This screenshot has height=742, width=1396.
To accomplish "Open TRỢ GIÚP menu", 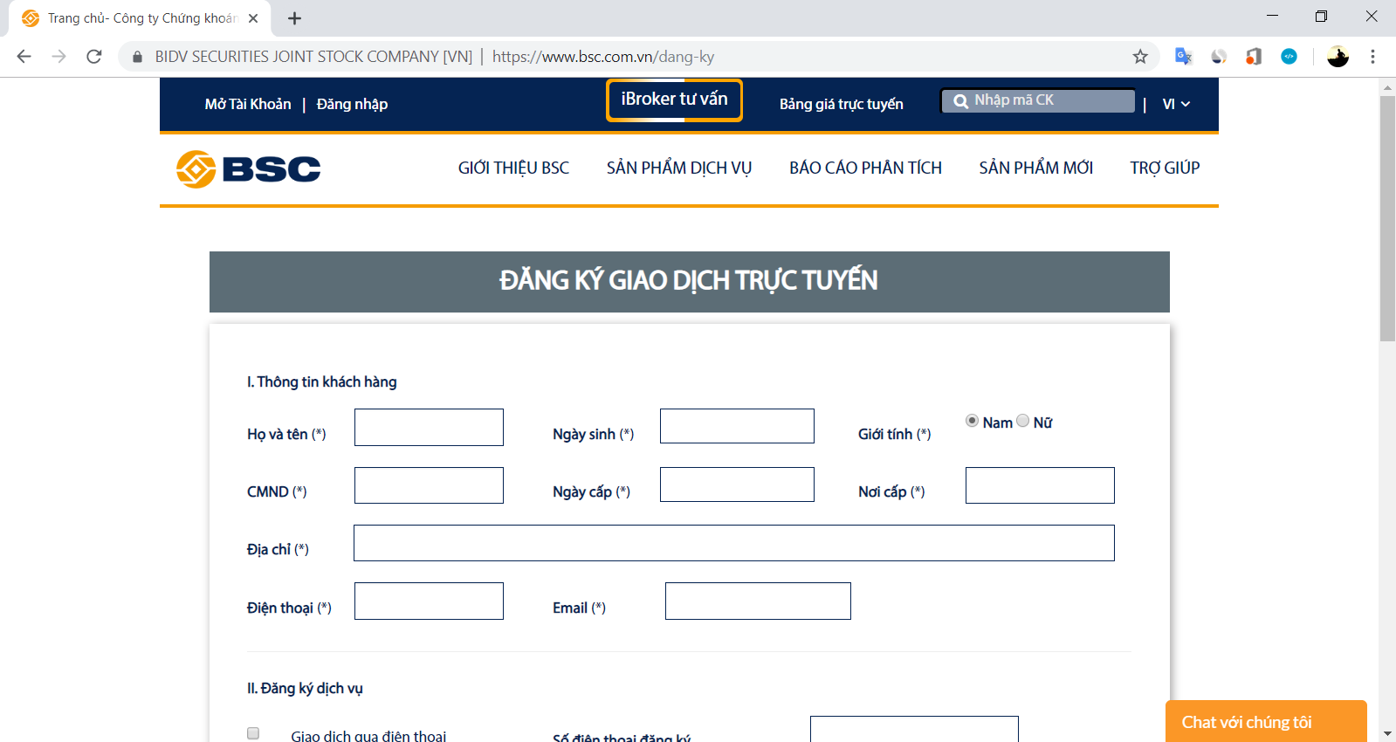I will click(1165, 168).
